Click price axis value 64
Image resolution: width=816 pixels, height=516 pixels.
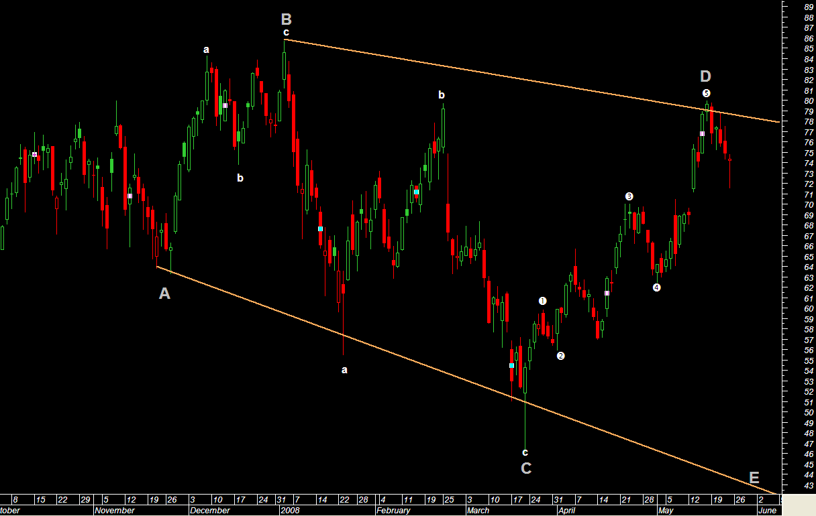tap(809, 267)
